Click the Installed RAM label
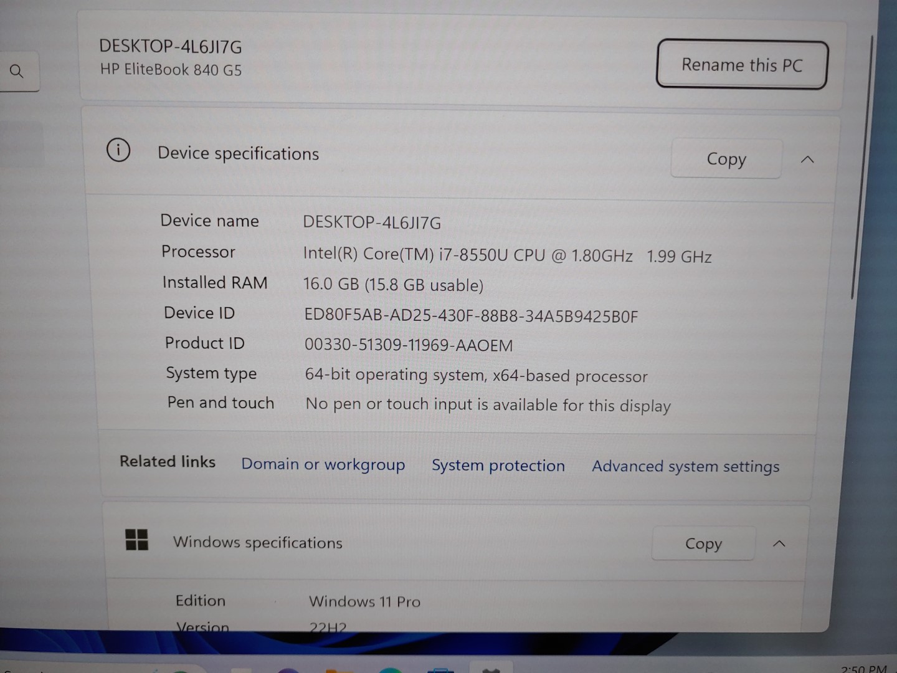Screen dimensions: 897x673 point(215,282)
